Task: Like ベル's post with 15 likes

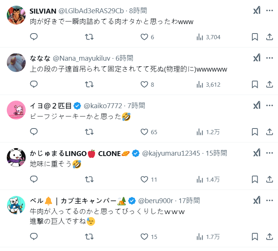Action: point(144,237)
